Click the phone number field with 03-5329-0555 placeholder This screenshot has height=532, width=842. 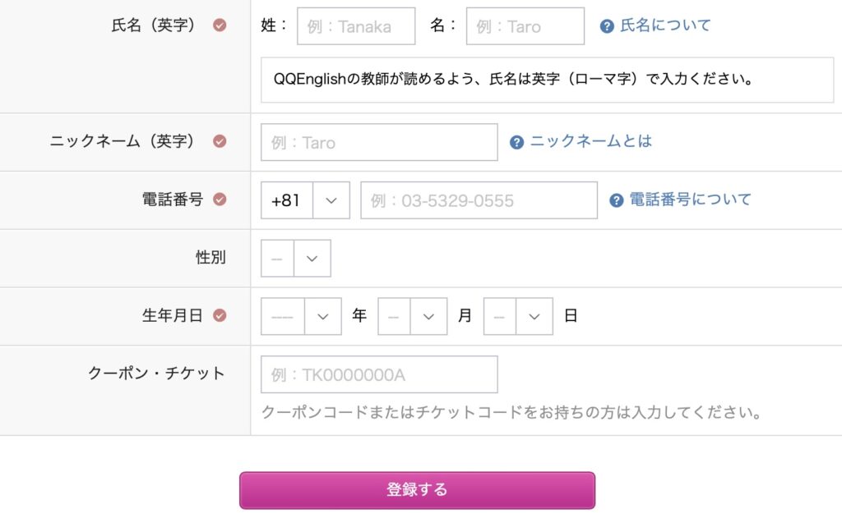pos(479,200)
